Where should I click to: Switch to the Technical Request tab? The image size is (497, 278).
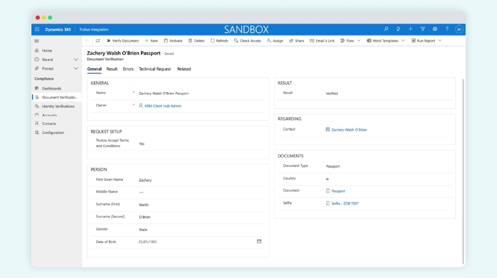[155, 69]
